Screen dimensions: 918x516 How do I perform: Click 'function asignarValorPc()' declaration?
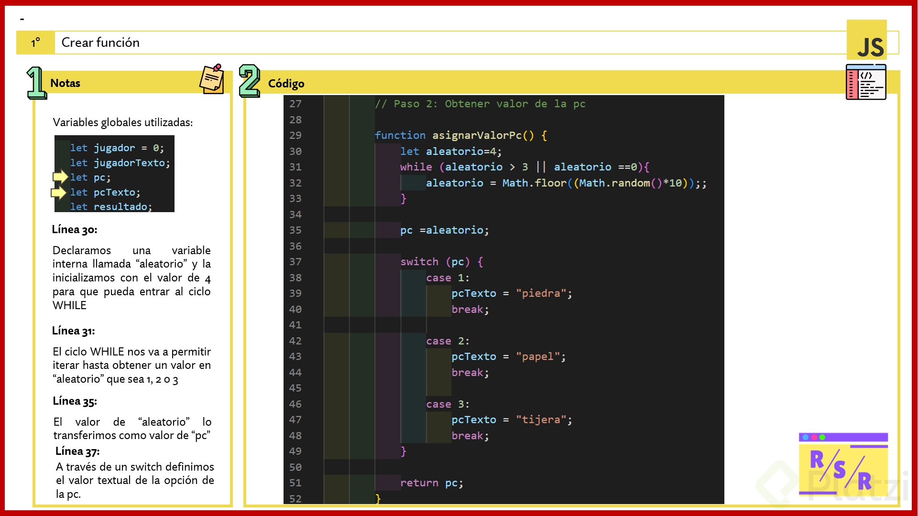click(x=461, y=135)
